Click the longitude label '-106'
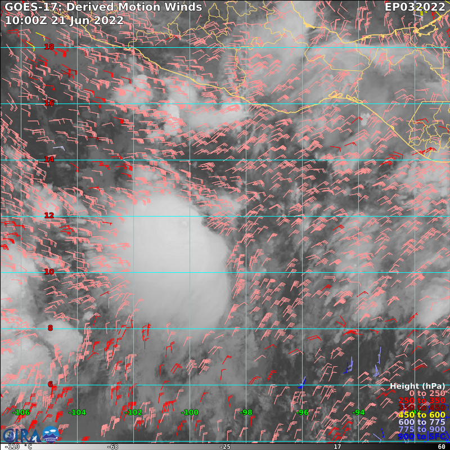Image resolution: width=450 pixels, height=450 pixels. [21, 412]
